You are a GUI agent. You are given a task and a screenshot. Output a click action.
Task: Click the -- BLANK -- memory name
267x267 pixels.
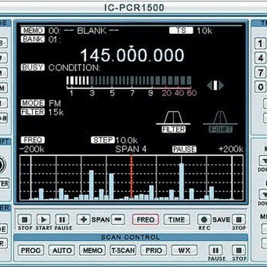91,31
